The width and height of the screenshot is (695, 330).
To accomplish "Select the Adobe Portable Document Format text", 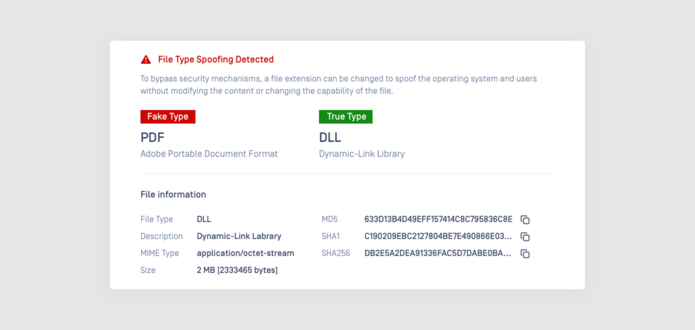I will 209,154.
